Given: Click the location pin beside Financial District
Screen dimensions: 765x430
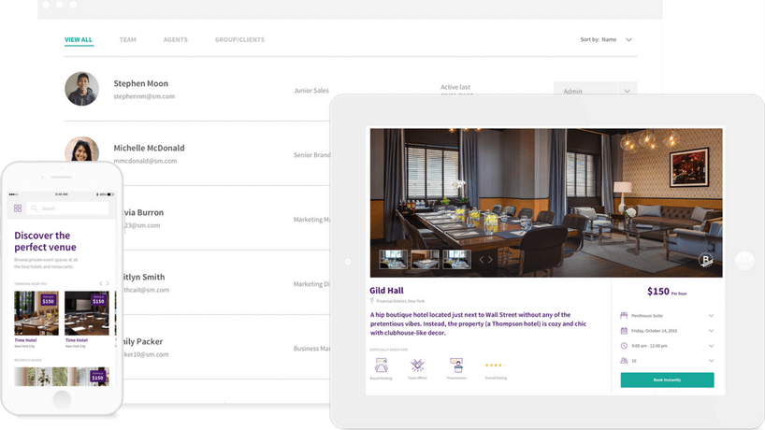Looking at the screenshot, I should click(x=372, y=301).
